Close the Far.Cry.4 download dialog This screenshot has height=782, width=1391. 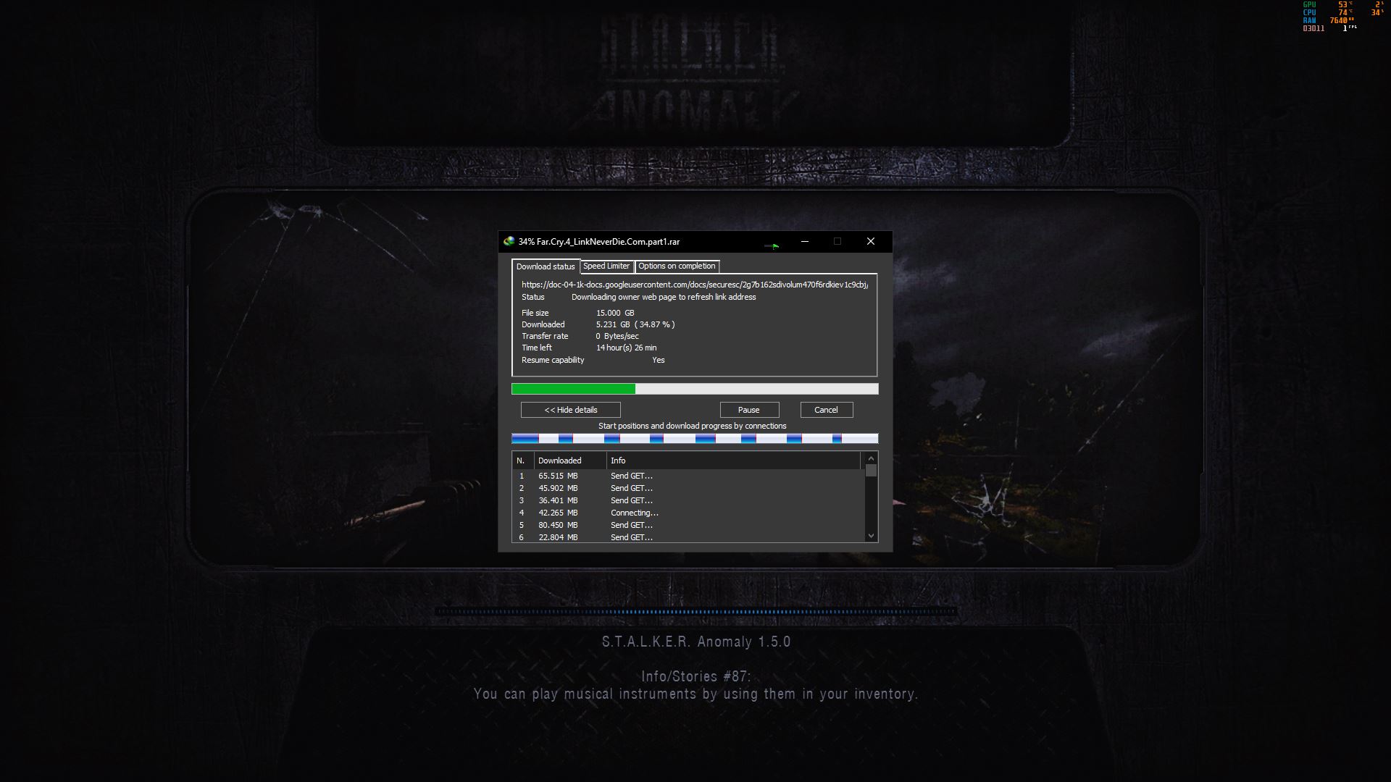[871, 242]
